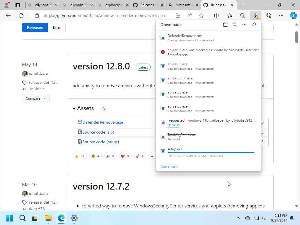Switch to the Tags tab
Viewport: 300px width, 225px height.
pos(57,28)
